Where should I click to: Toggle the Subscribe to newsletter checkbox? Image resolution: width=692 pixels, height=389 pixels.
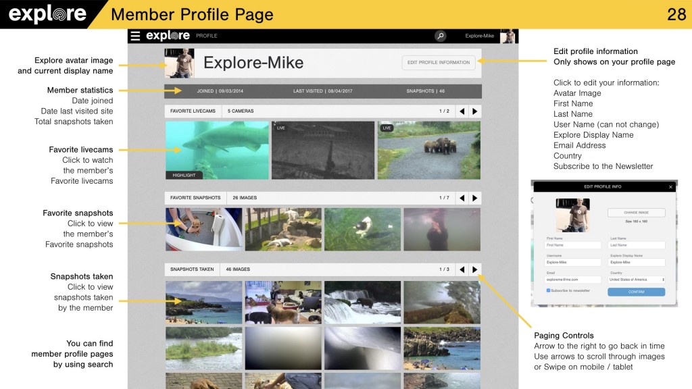(x=548, y=290)
